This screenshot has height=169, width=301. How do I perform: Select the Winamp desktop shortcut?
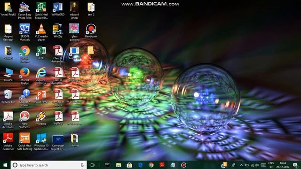[41, 118]
